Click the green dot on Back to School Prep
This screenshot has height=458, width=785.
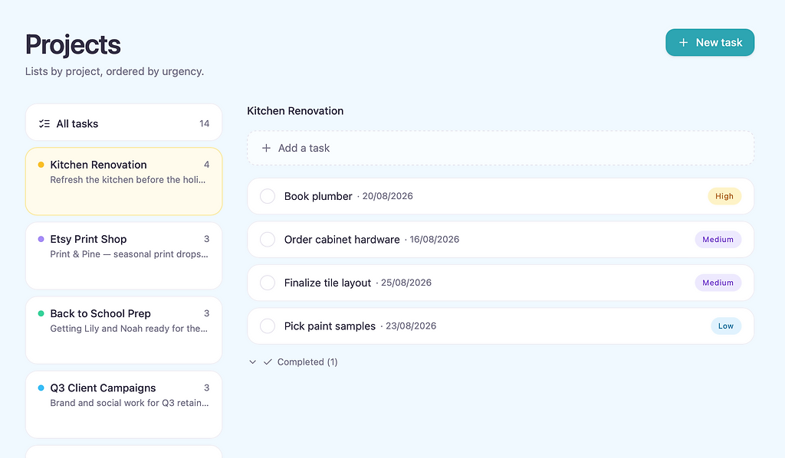pyautogui.click(x=41, y=313)
